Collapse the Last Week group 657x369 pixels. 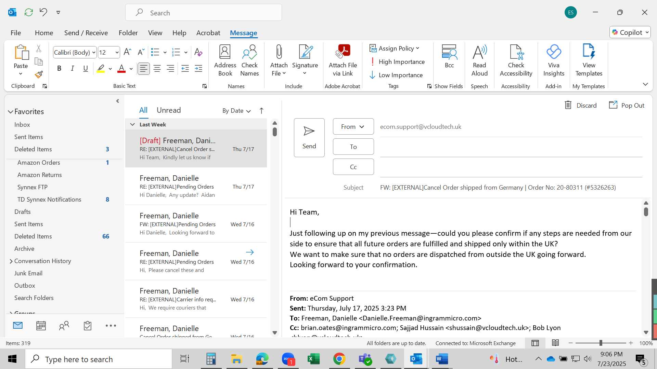132,124
